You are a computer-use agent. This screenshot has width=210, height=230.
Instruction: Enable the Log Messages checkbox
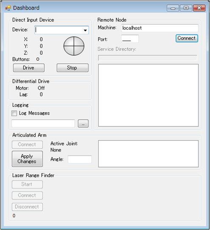pos(14,113)
